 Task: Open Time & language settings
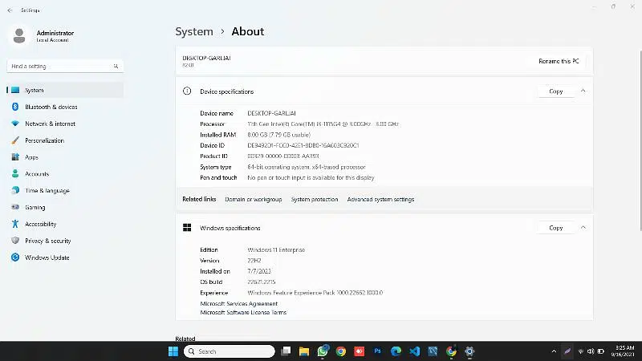pos(47,191)
